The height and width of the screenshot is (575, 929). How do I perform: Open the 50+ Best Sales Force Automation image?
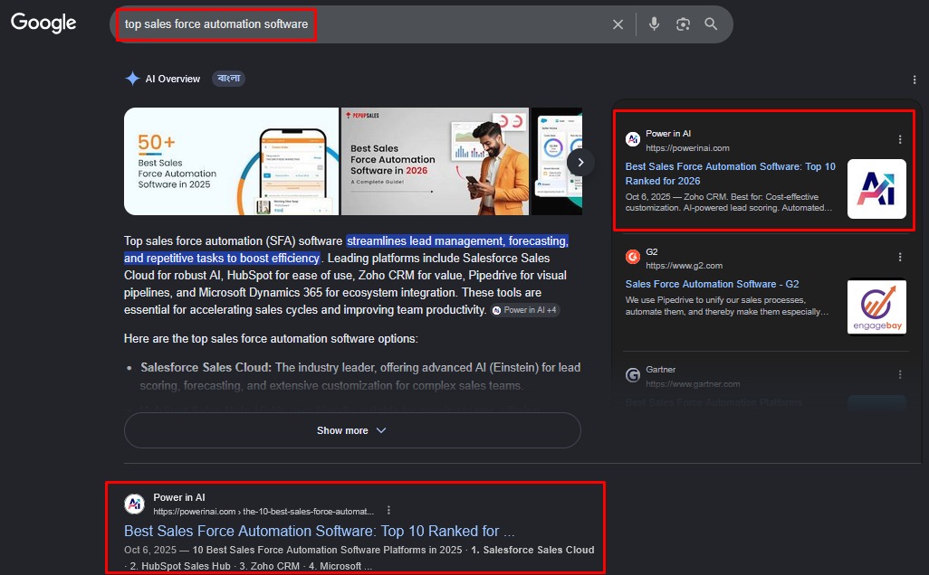(231, 161)
